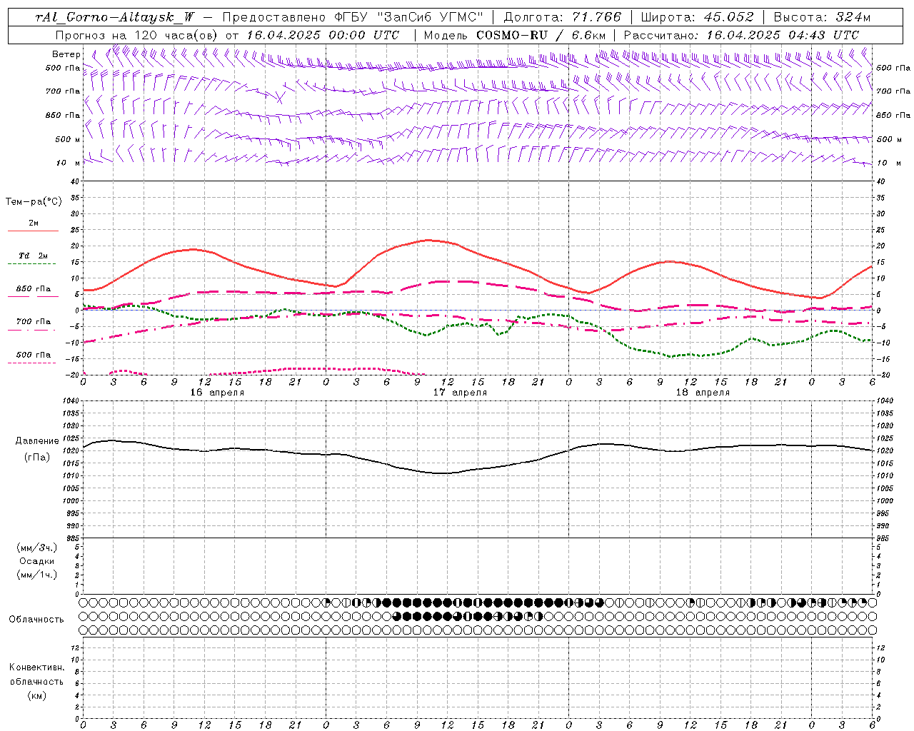
Task: Click the Конвективн. convective cloud label
Action: (36, 667)
